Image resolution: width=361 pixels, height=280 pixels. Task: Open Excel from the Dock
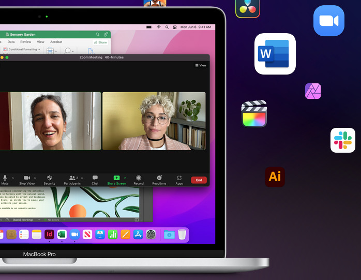[x=62, y=234]
